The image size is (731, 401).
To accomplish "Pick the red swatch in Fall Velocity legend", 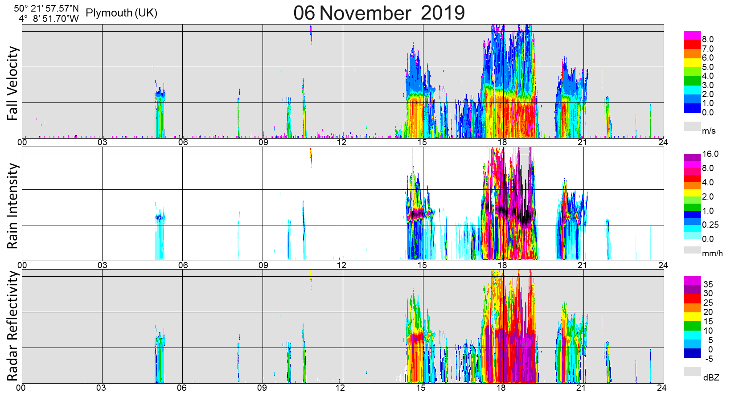I will 692,45.
